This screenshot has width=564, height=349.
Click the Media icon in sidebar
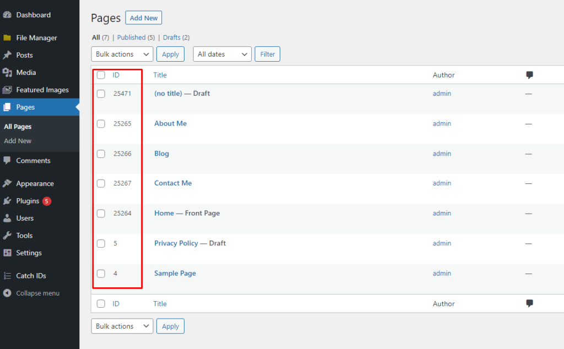click(7, 72)
